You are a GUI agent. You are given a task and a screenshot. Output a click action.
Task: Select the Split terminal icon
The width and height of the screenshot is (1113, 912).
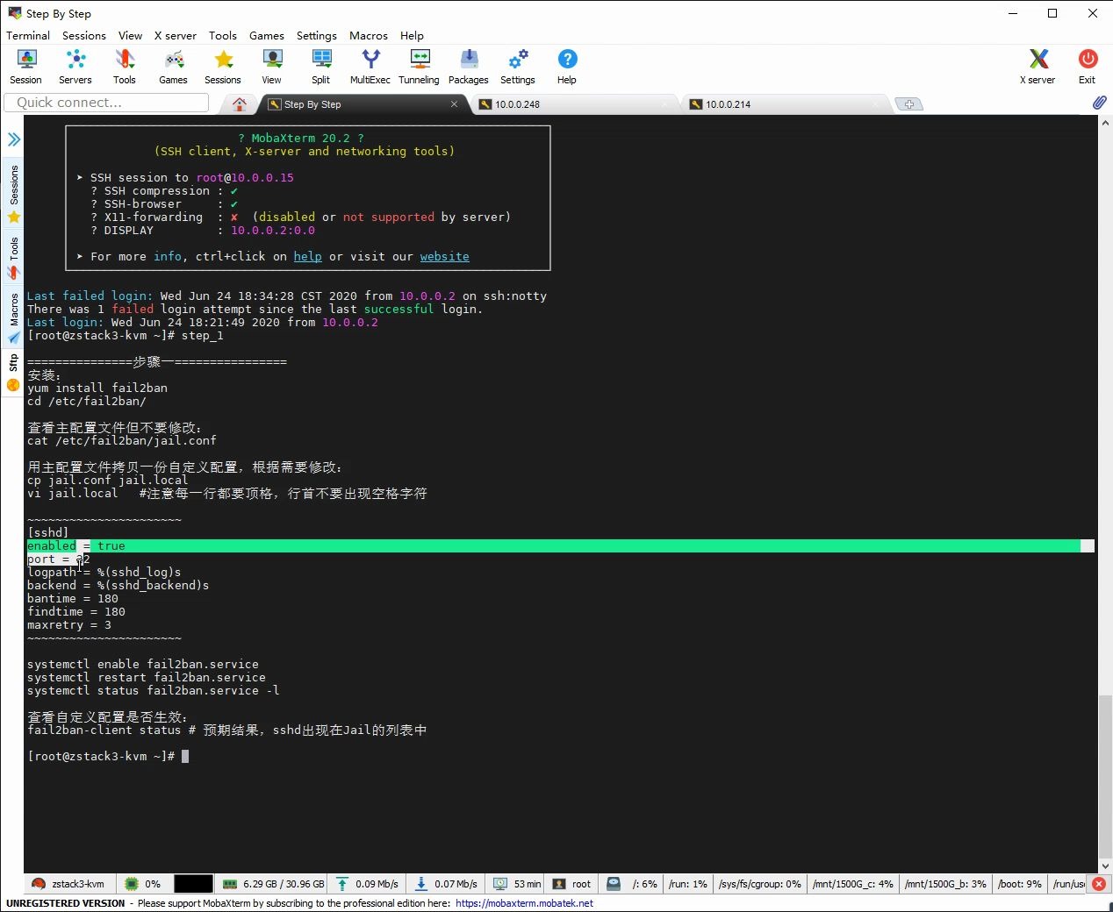(321, 67)
